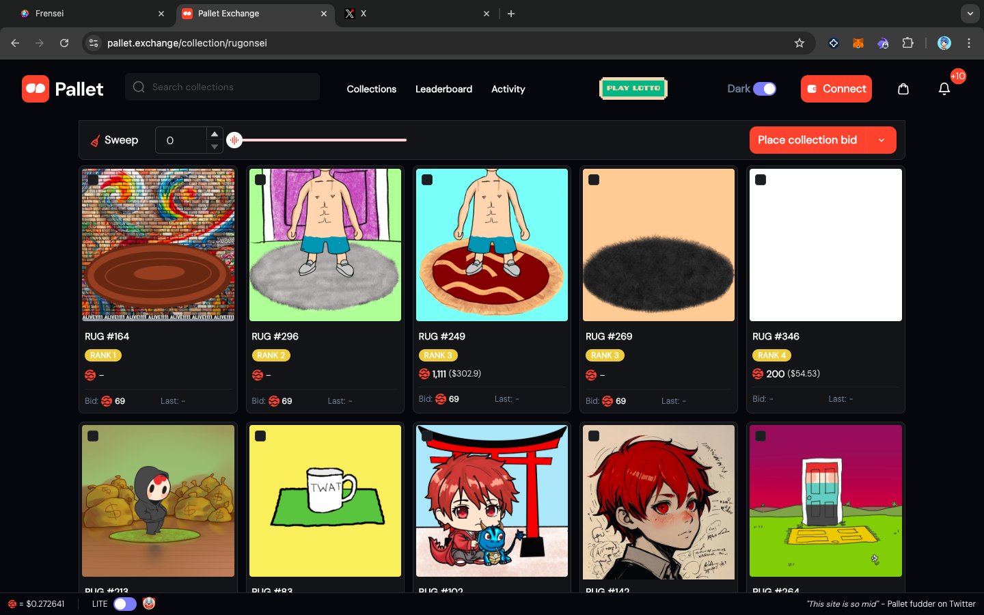Open the browser tab list chevron

[x=970, y=14]
